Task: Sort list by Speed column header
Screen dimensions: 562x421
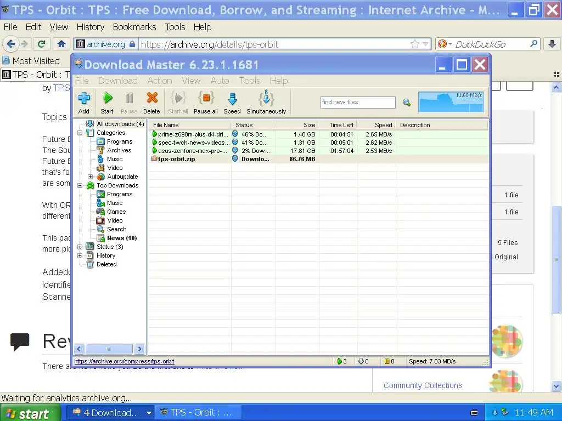Action: (376, 125)
